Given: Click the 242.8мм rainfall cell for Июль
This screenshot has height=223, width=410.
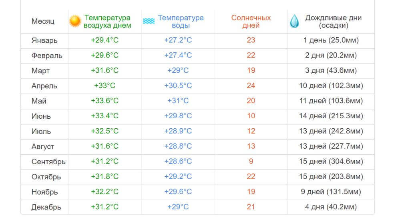Looking at the screenshot, I should coord(331,131).
